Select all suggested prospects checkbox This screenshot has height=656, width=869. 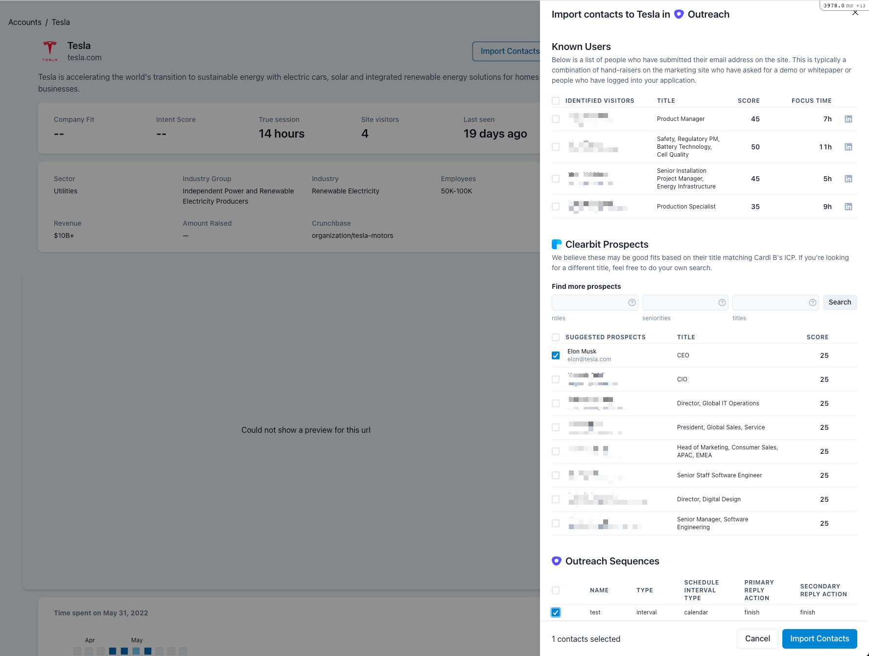point(556,337)
